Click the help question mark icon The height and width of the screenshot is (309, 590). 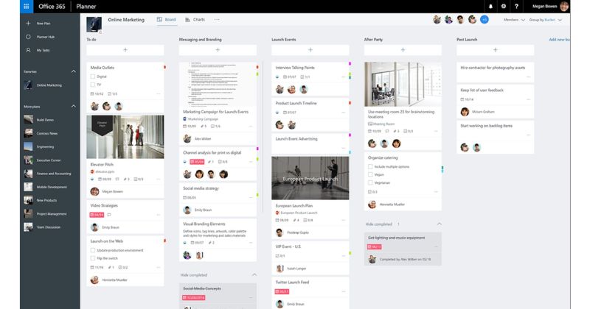click(x=516, y=7)
